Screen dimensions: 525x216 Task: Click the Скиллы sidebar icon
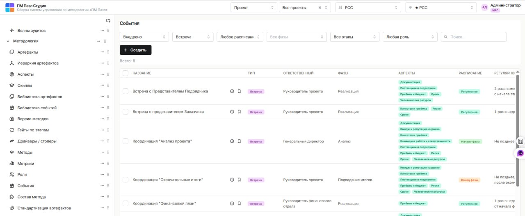click(x=12, y=85)
